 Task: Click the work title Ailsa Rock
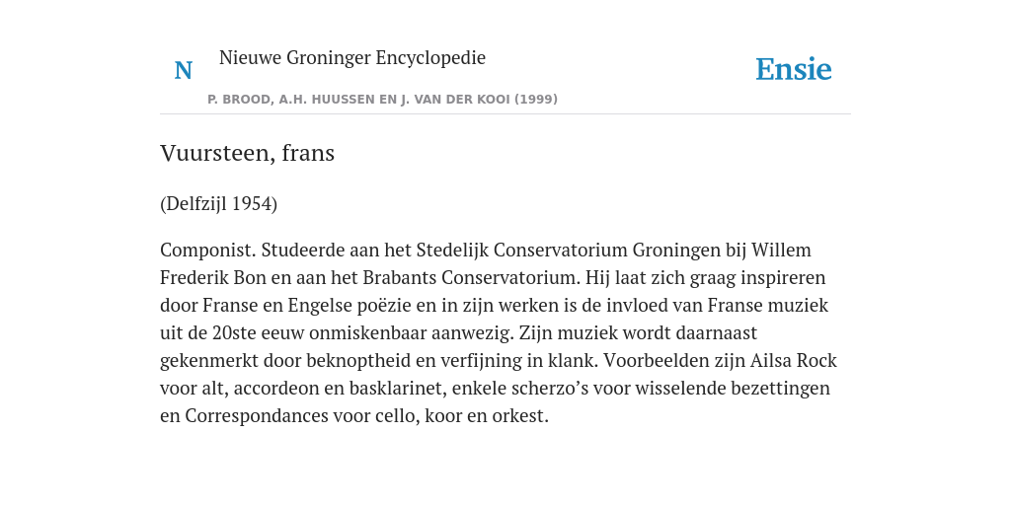coord(793,360)
